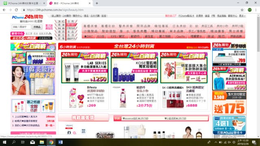Expand the 更多 link in top bar

point(242,16)
